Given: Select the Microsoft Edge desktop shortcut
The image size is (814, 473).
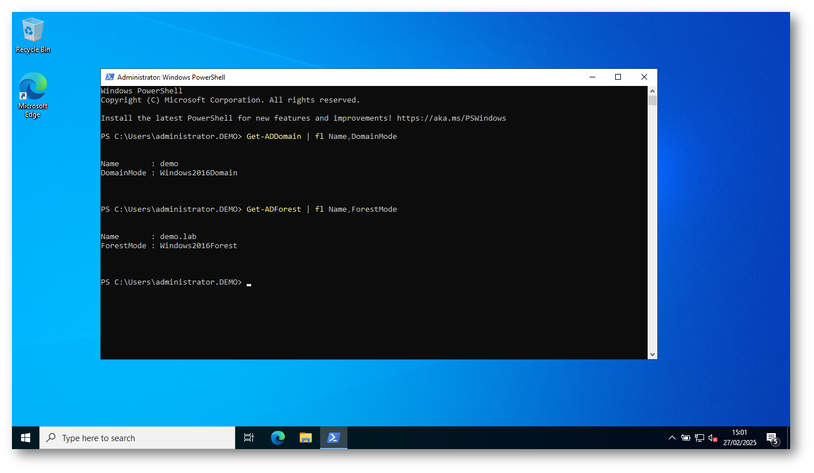Looking at the screenshot, I should pyautogui.click(x=32, y=95).
